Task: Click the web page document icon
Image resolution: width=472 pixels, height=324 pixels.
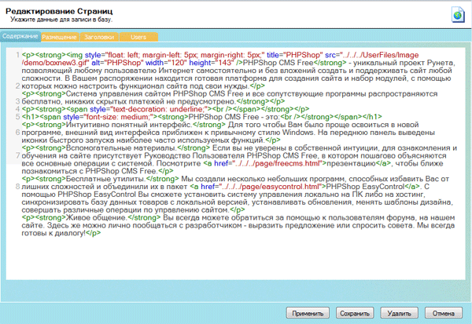Action: click(x=458, y=14)
